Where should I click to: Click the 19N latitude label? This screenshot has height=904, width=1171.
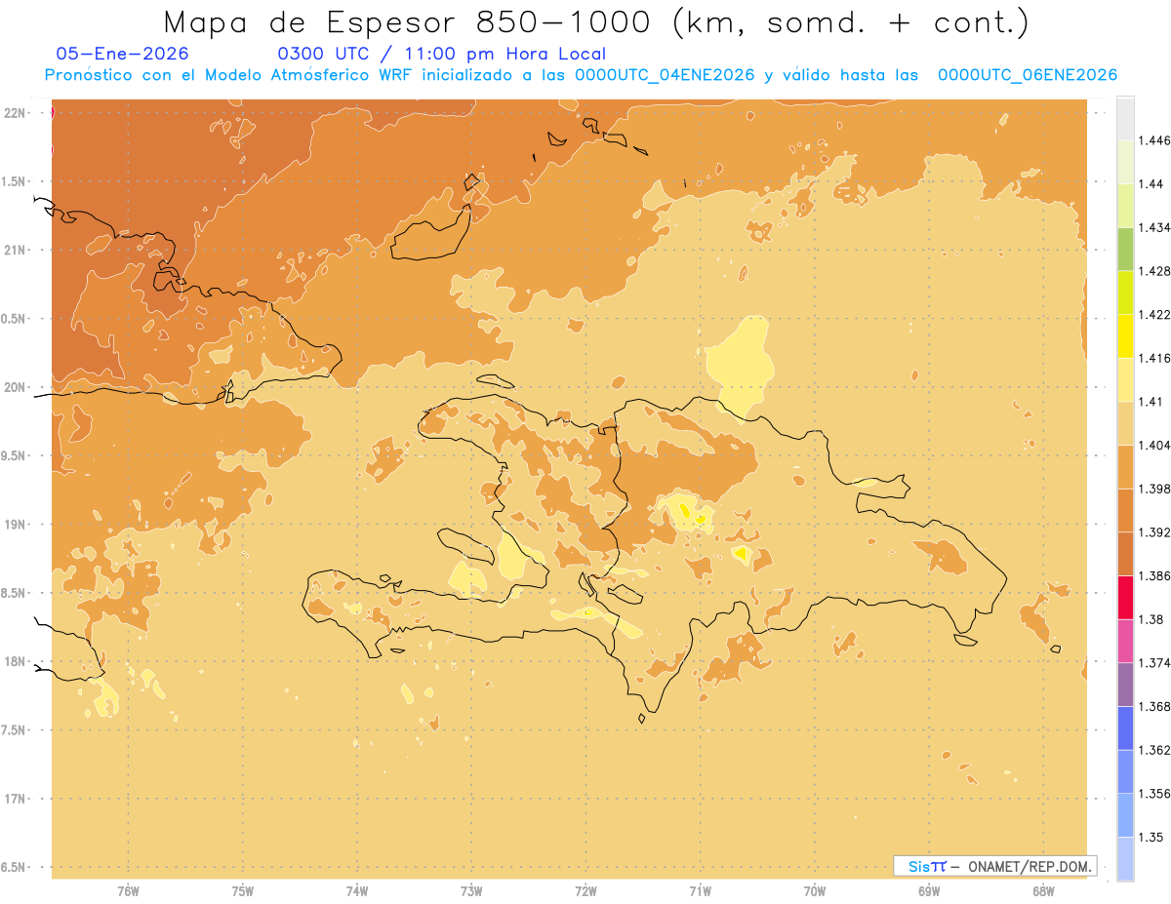[15, 525]
